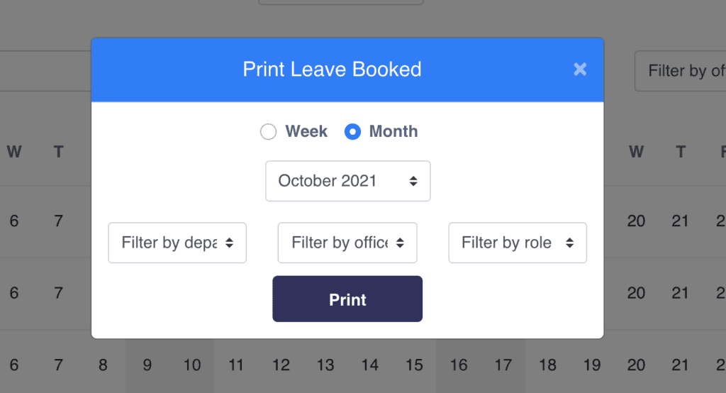This screenshot has width=726, height=393.
Task: Click the Month label text
Action: (393, 131)
